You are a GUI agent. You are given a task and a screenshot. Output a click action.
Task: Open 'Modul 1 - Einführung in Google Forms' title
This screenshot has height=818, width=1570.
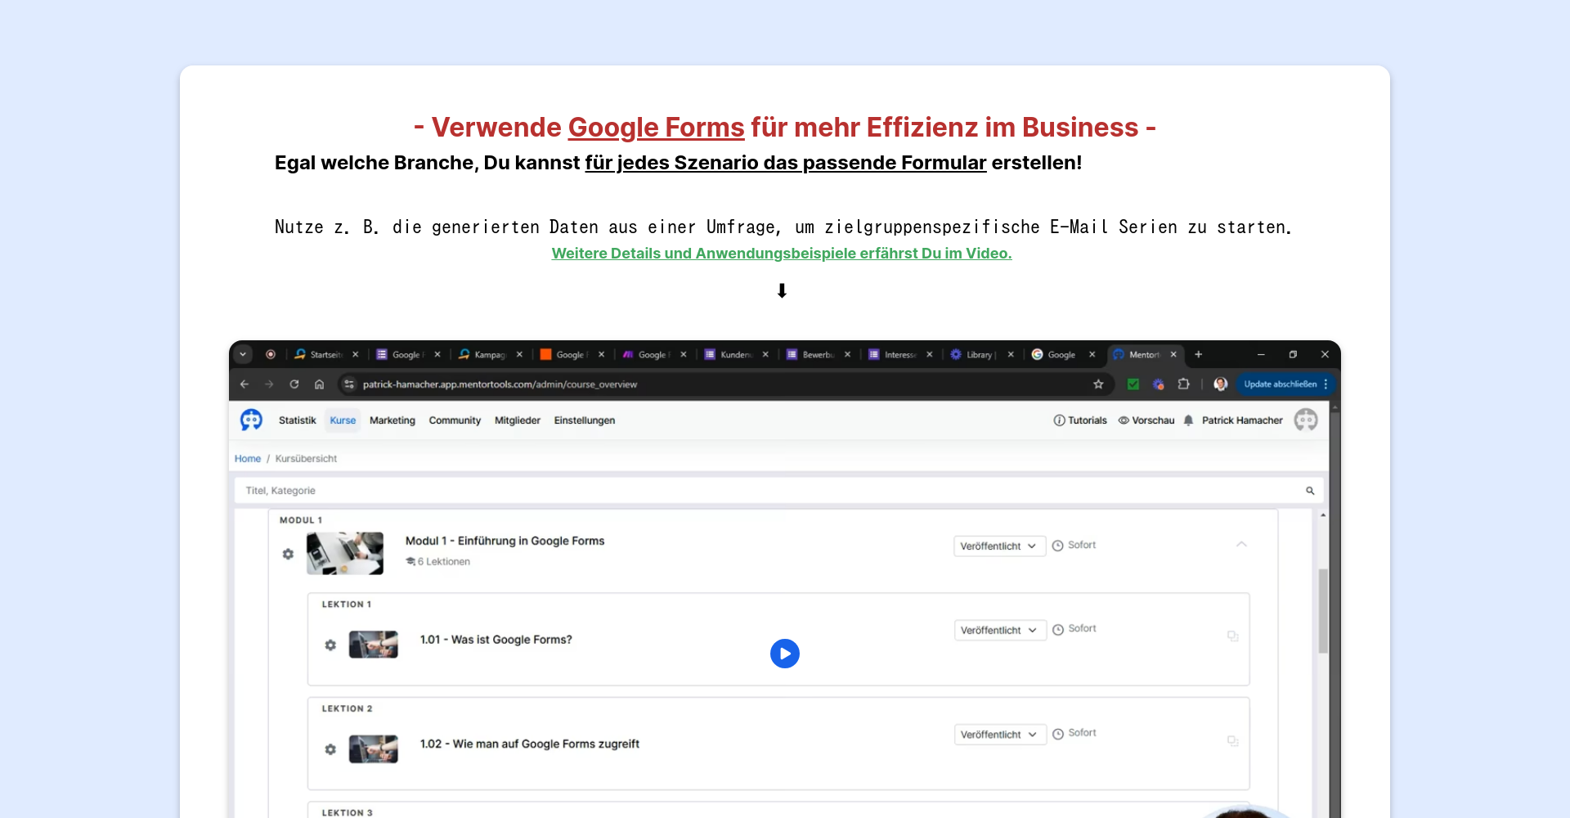pos(505,541)
